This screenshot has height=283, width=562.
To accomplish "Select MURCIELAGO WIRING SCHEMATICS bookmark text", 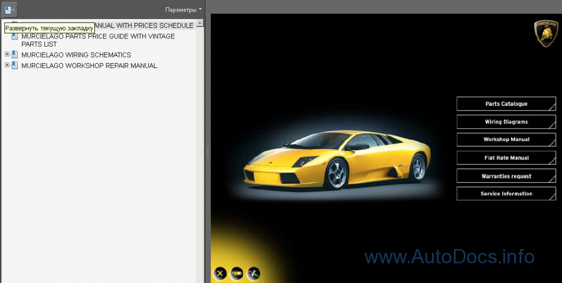I will click(76, 55).
